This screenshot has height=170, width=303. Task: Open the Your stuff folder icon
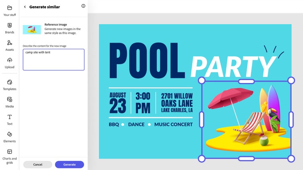click(9, 8)
